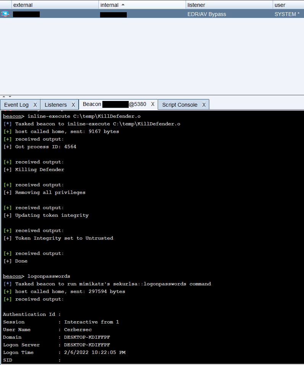
Task: Click the 'Done' output line
Action: (x=15, y=261)
